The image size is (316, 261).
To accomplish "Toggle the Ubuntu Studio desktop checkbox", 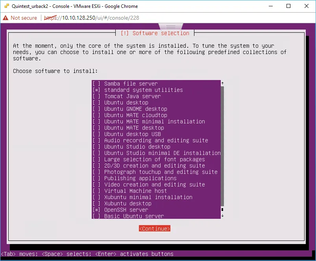I will pyautogui.click(x=96, y=147).
